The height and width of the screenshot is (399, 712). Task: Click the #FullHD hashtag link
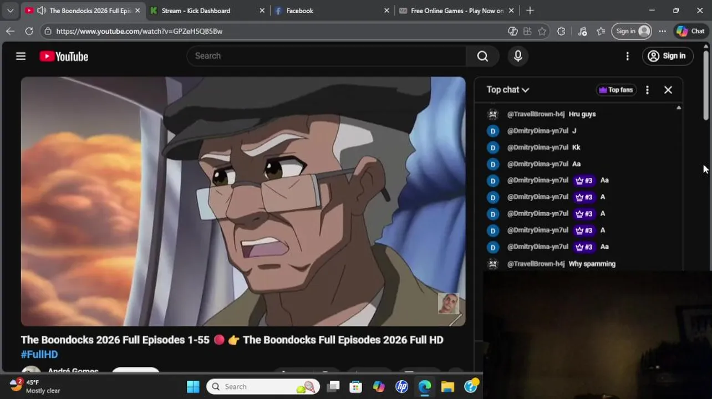click(x=39, y=354)
